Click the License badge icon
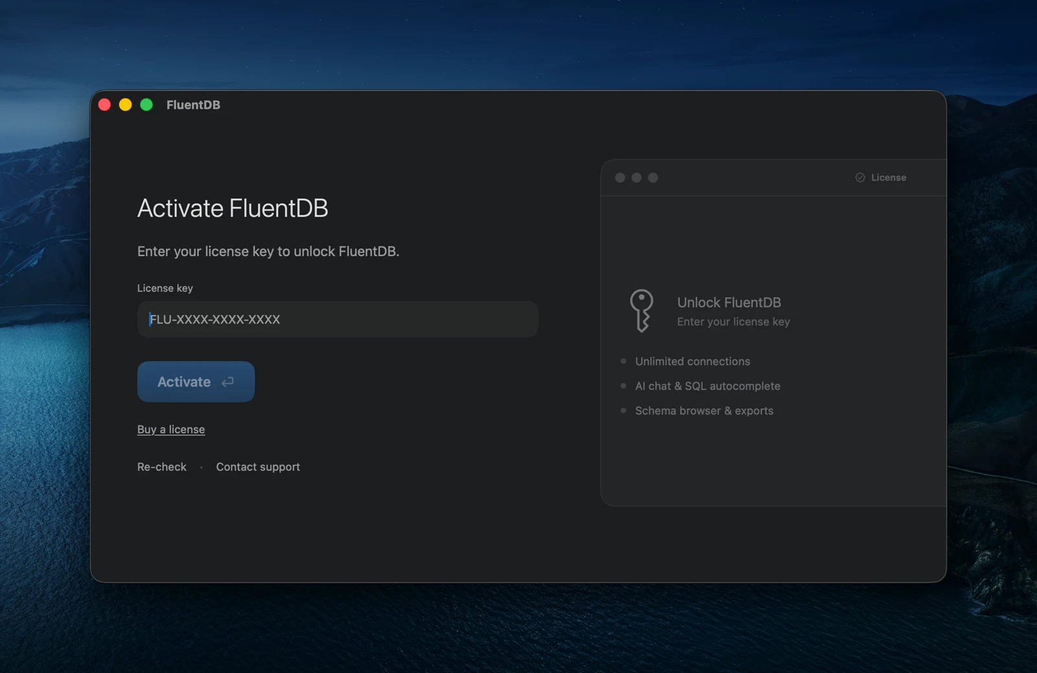 tap(860, 178)
